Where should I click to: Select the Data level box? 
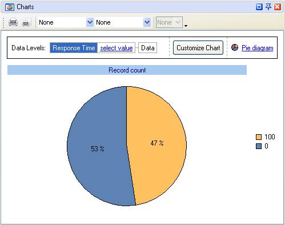pos(147,48)
